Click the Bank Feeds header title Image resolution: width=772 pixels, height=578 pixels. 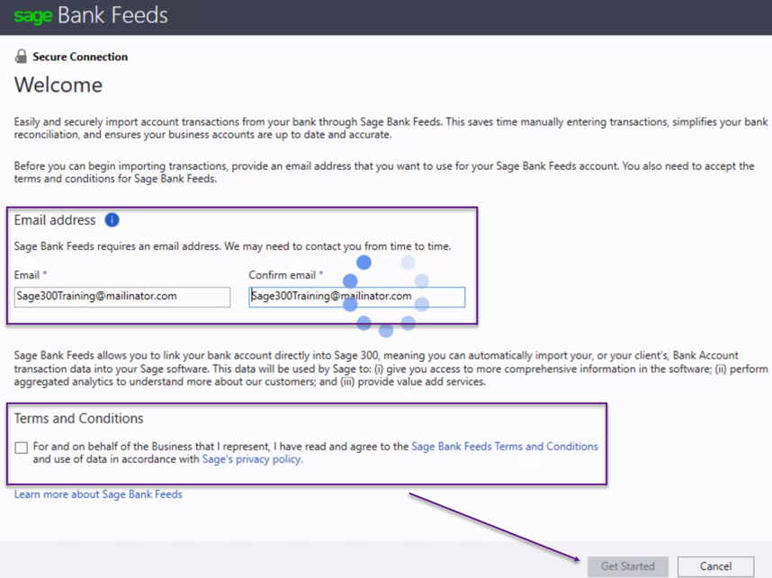coord(112,15)
